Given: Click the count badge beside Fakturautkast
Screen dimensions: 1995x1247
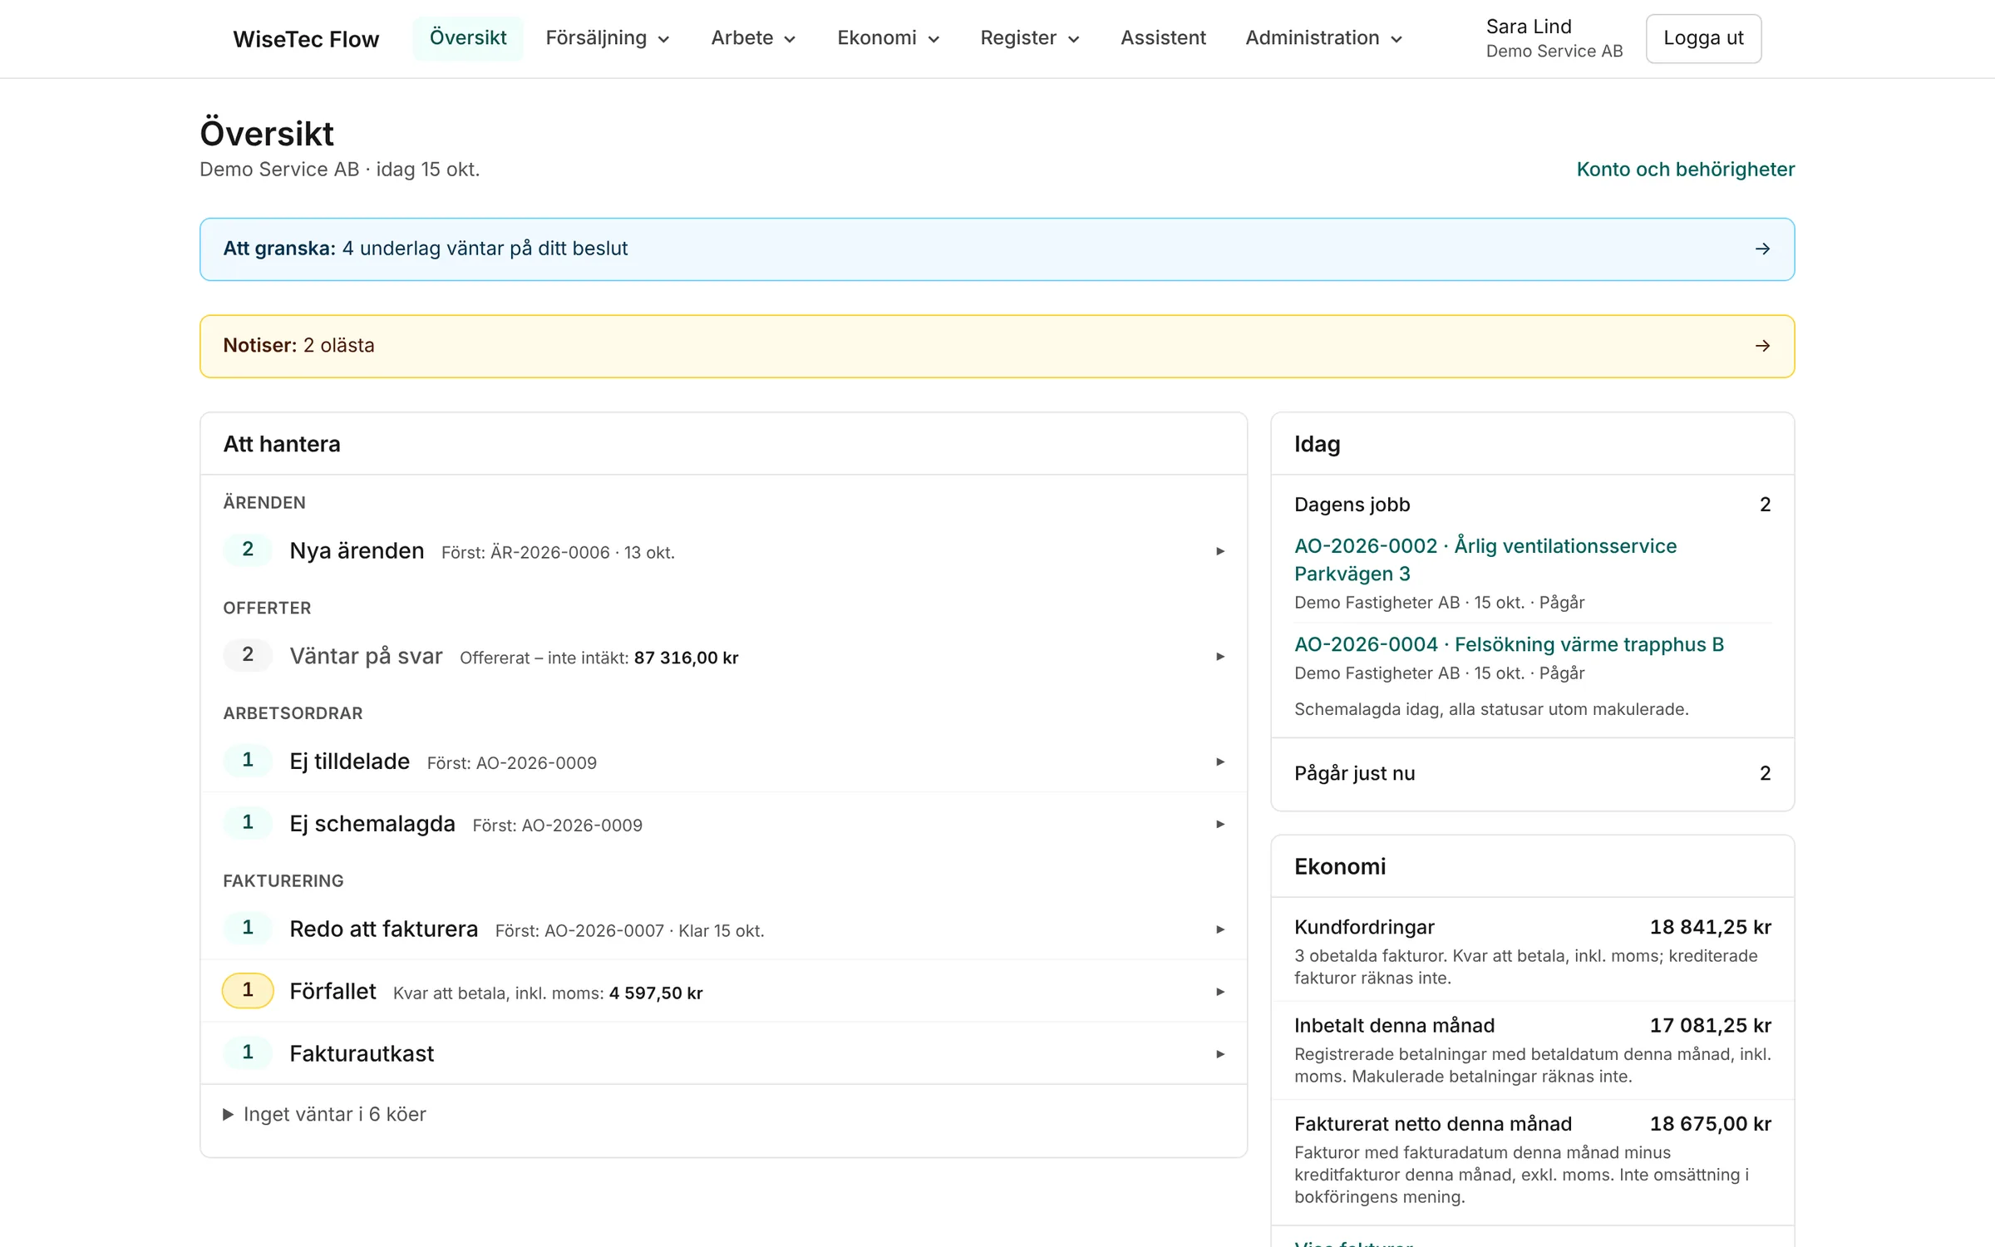Looking at the screenshot, I should (248, 1052).
